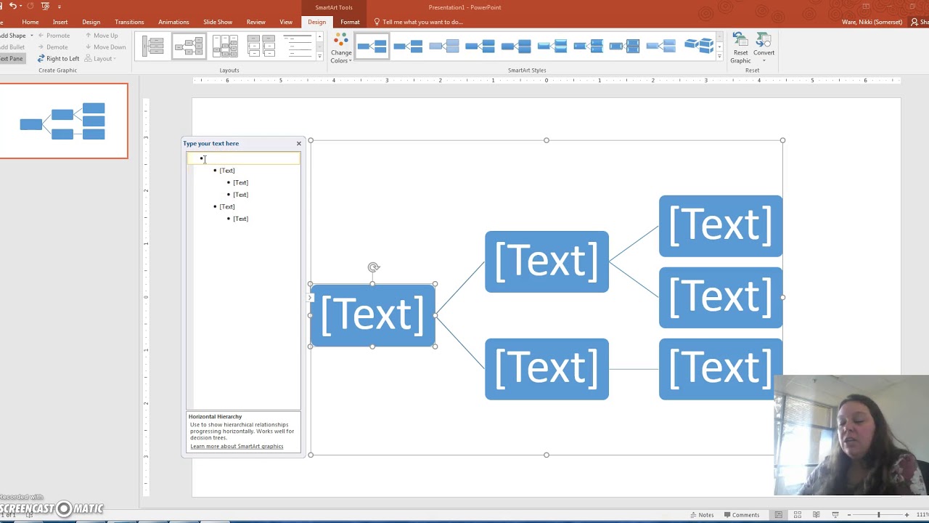The height and width of the screenshot is (523, 929).
Task: Toggle the Notes pane in status bar
Action: [702, 515]
